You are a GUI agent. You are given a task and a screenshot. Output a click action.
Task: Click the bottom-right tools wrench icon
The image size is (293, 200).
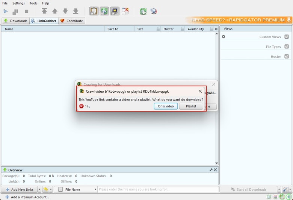point(285,189)
